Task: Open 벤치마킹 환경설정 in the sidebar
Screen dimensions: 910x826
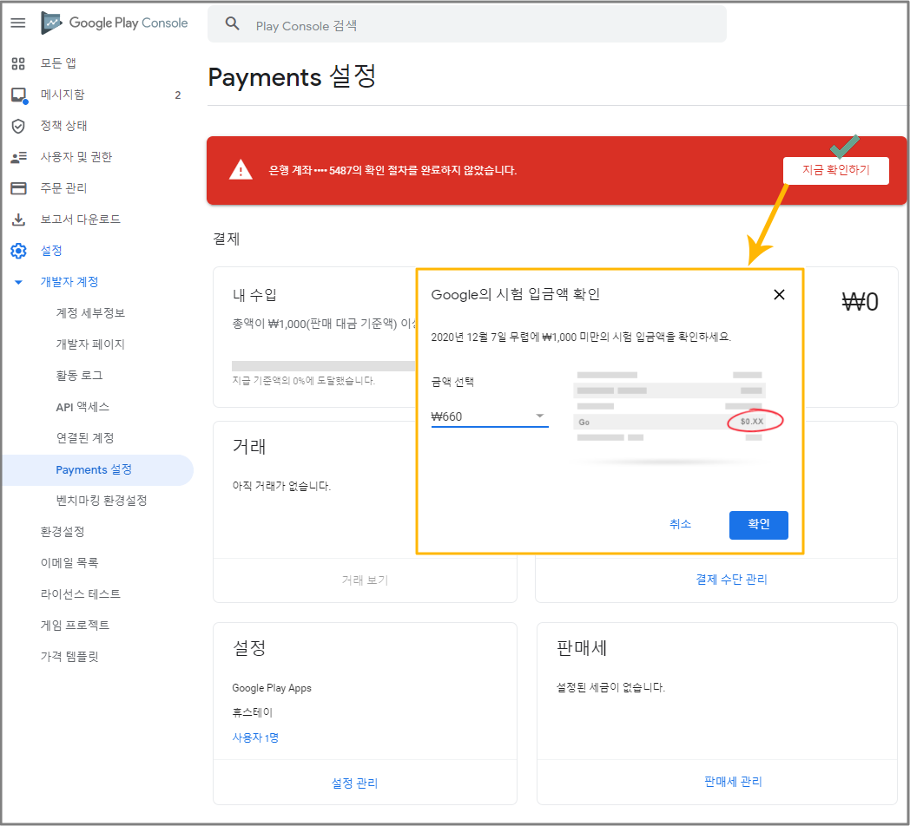Action: (x=107, y=501)
